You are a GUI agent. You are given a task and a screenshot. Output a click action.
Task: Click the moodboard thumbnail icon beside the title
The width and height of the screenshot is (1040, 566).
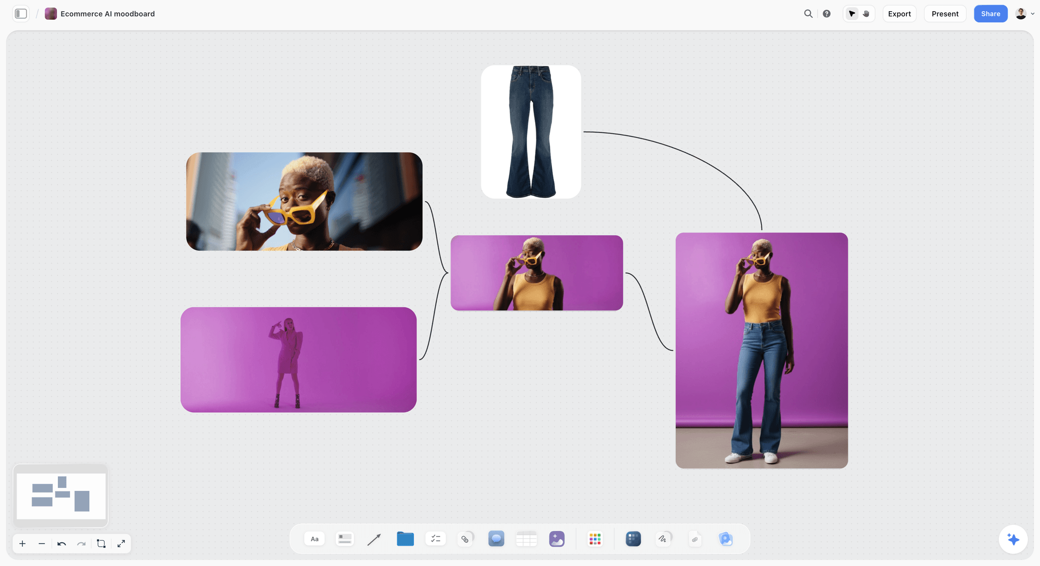click(51, 14)
